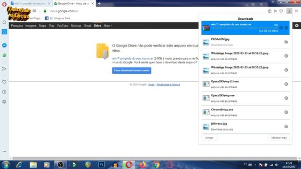Open the Easy Setup icon
This screenshot has height=169, width=301.
click(296, 11)
